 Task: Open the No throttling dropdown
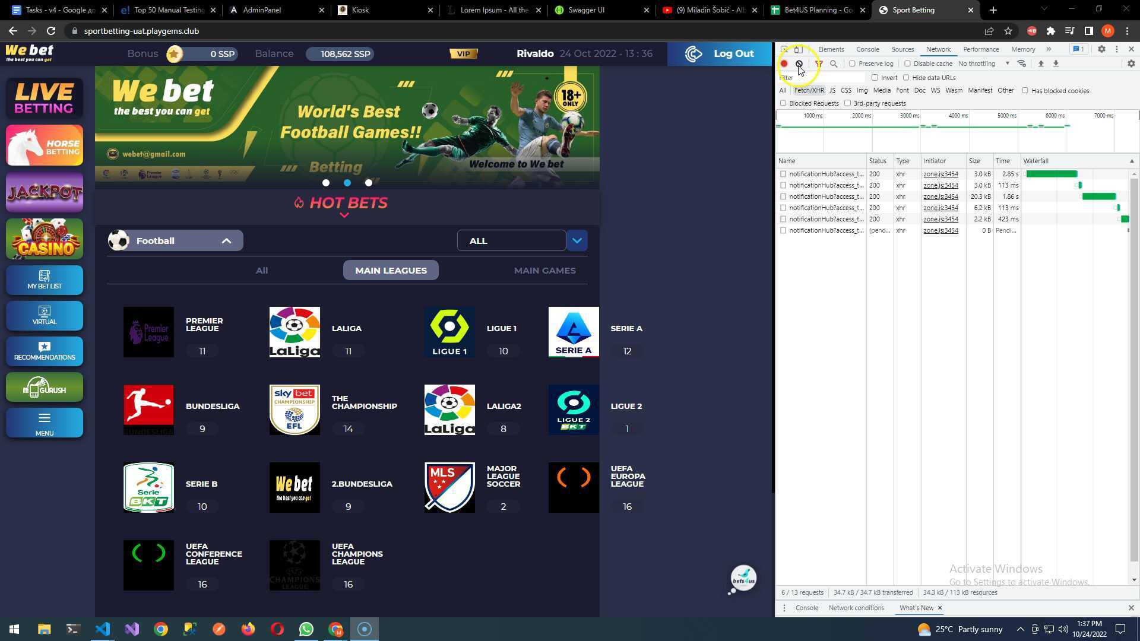[983, 64]
